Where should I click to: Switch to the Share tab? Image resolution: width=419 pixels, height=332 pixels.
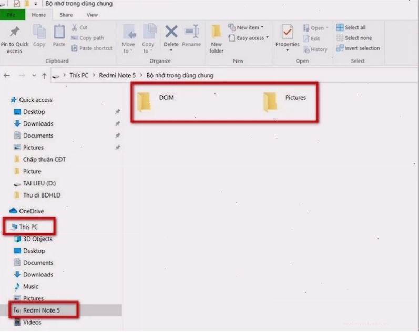(x=66, y=15)
